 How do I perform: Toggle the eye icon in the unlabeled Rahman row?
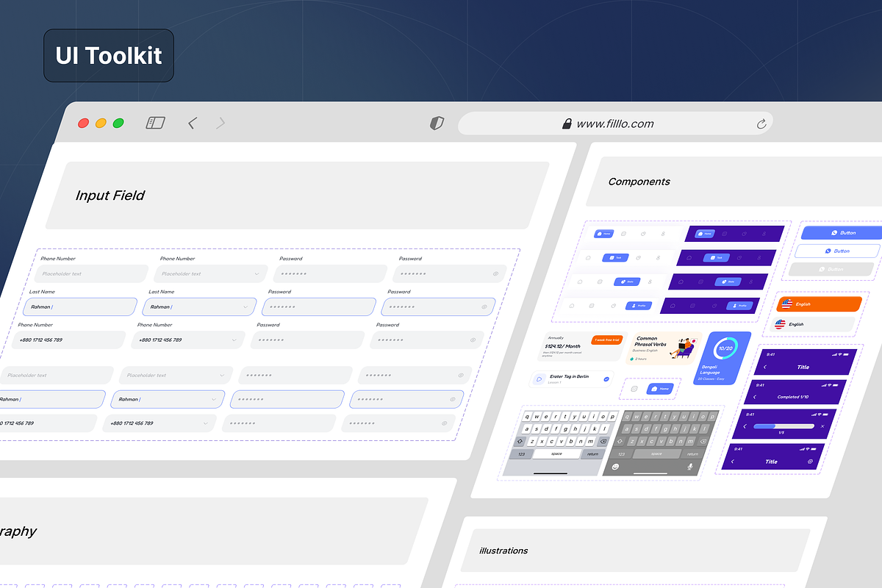click(x=452, y=399)
